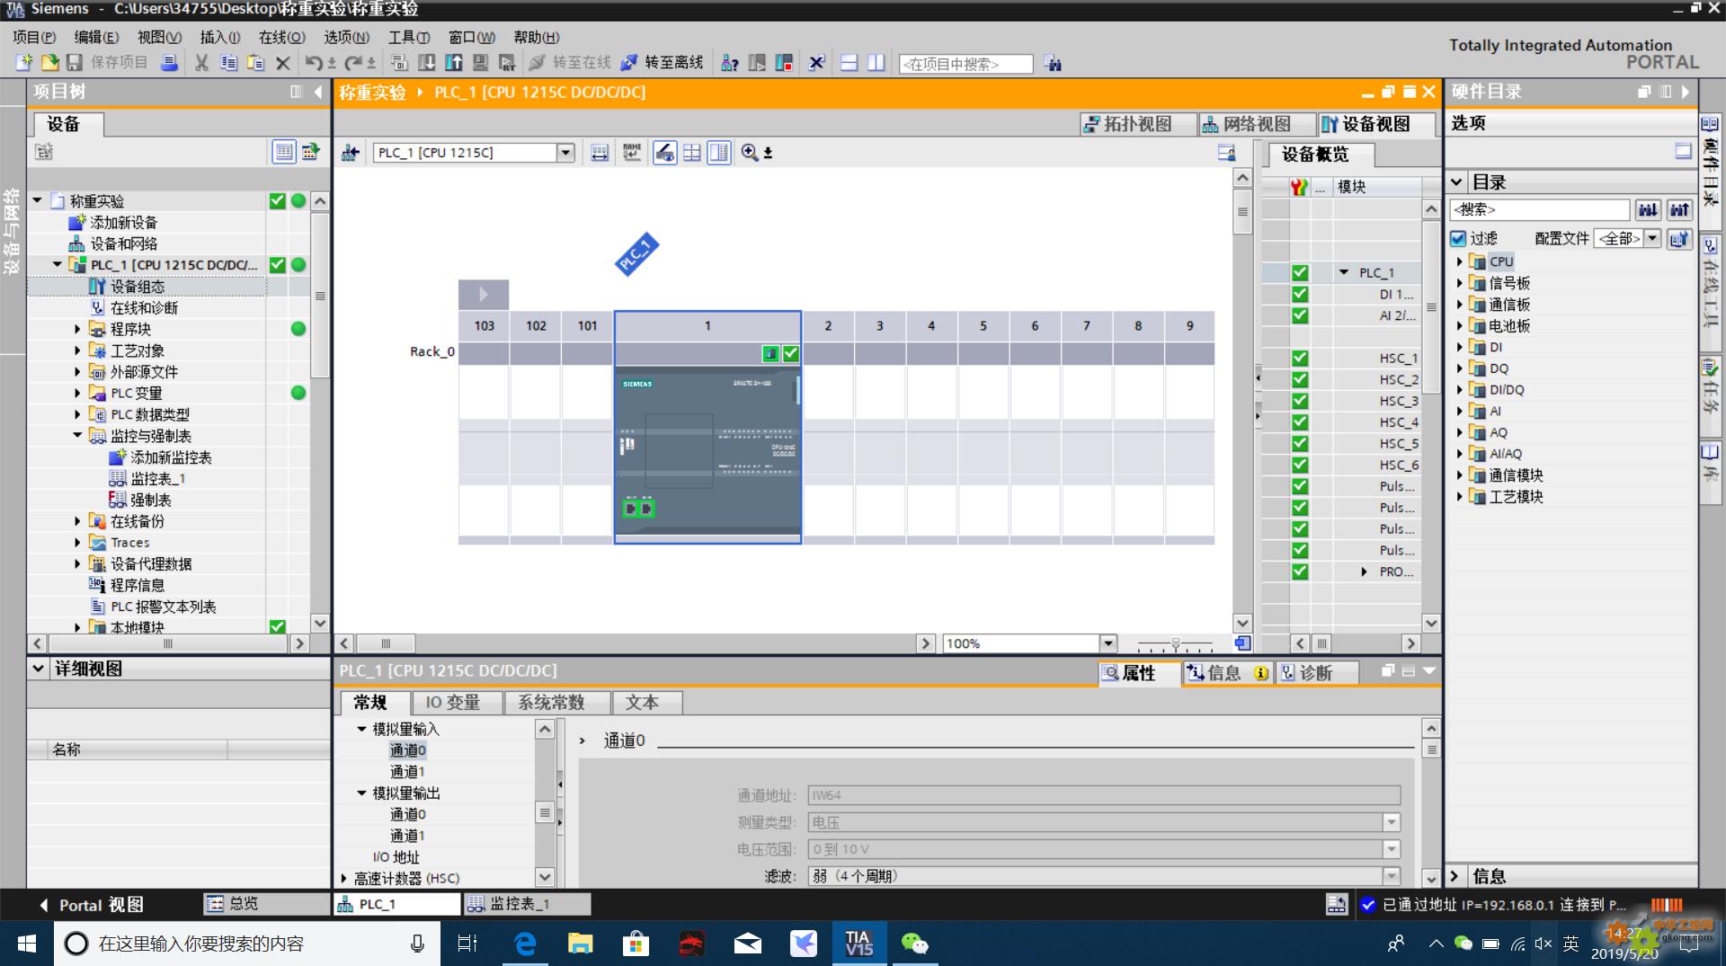The width and height of the screenshot is (1726, 966).
Task: Click Portal 视图 button at bottom left
Action: [x=92, y=905]
